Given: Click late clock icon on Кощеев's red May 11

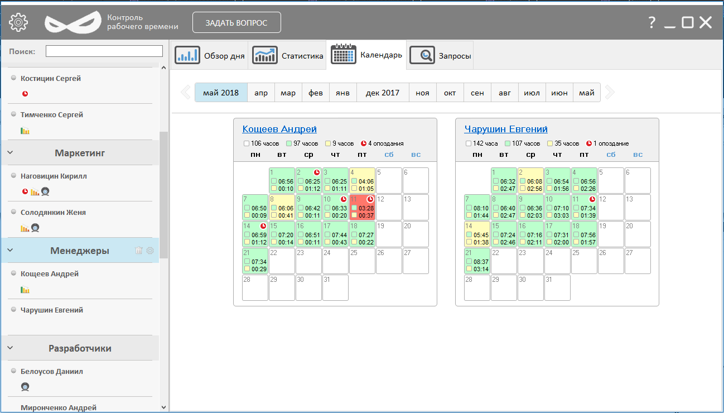Looking at the screenshot, I should (370, 199).
